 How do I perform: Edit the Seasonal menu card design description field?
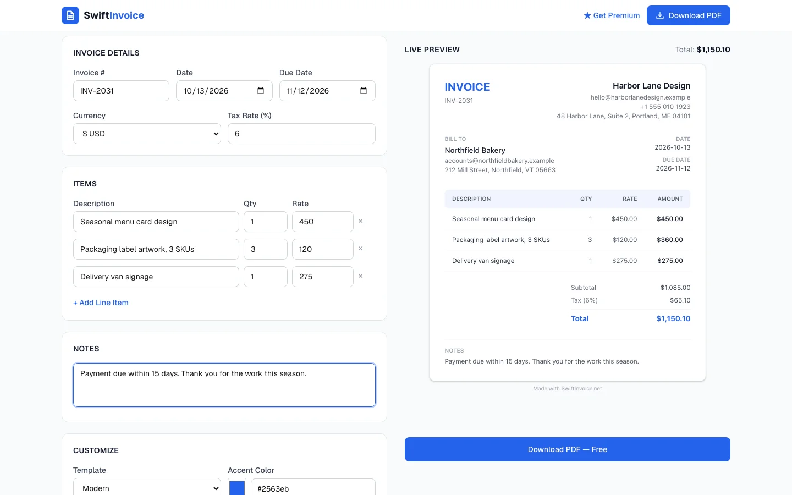(x=156, y=222)
